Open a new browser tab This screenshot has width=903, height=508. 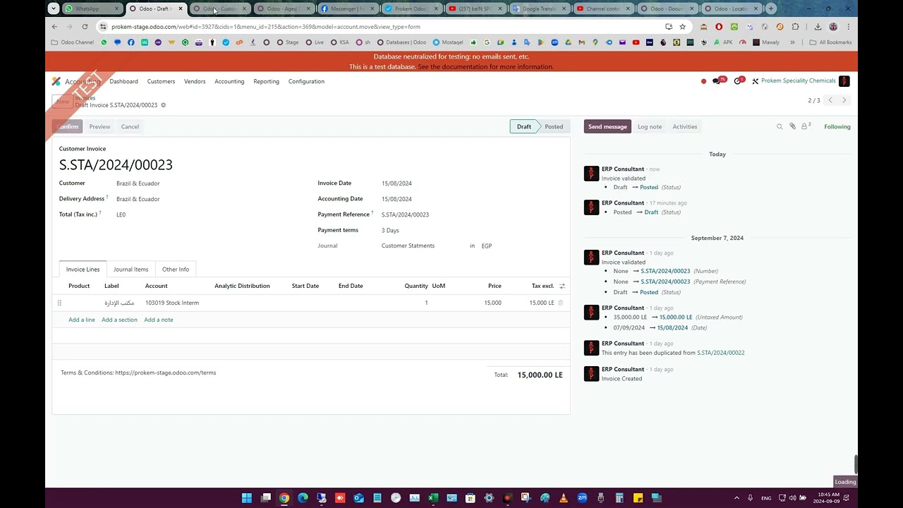[x=771, y=8]
